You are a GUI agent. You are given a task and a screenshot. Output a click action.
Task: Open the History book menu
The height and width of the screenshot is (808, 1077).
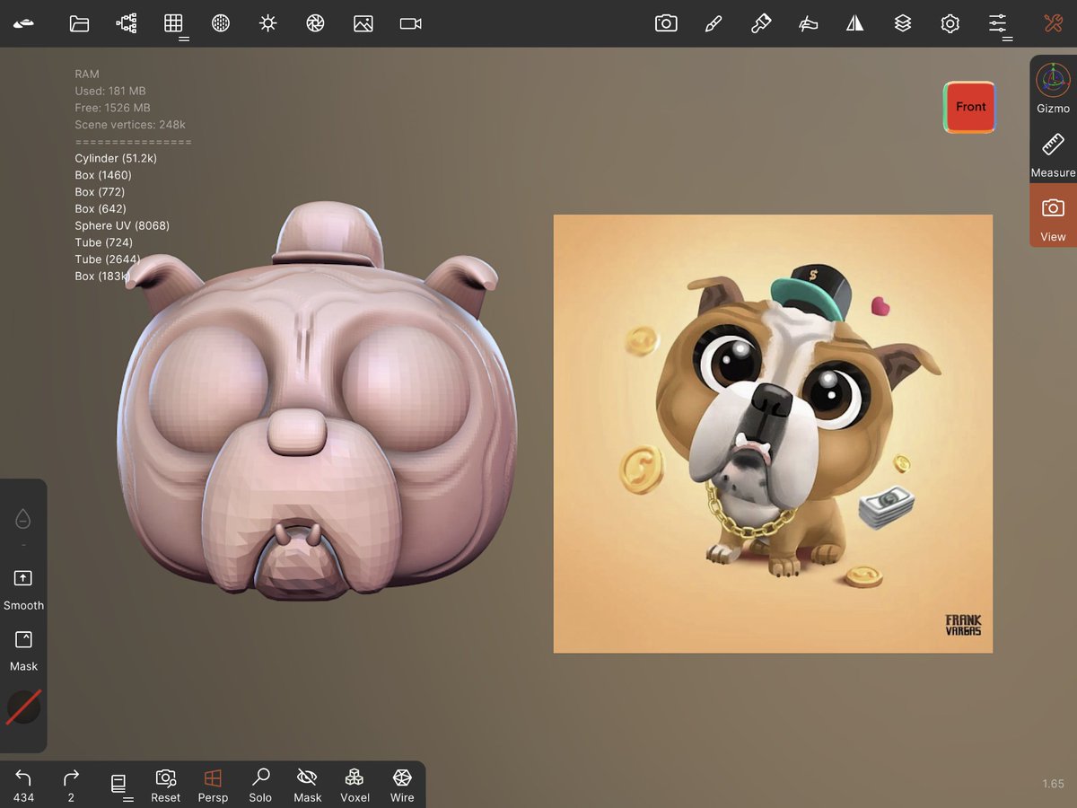[x=119, y=786]
